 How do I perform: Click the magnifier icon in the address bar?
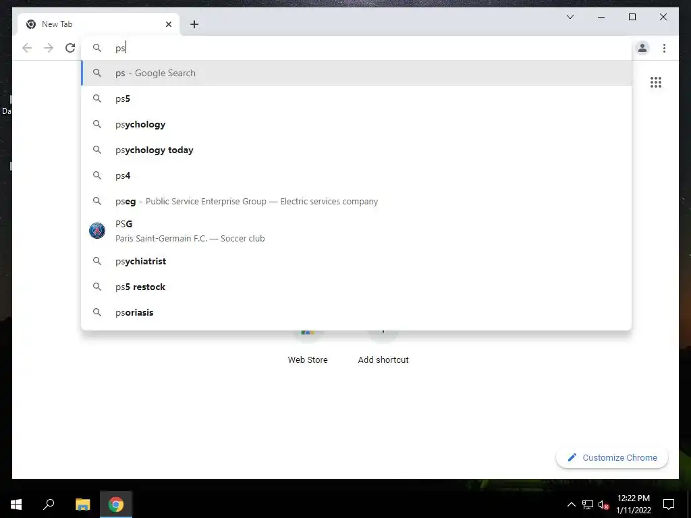coord(97,48)
